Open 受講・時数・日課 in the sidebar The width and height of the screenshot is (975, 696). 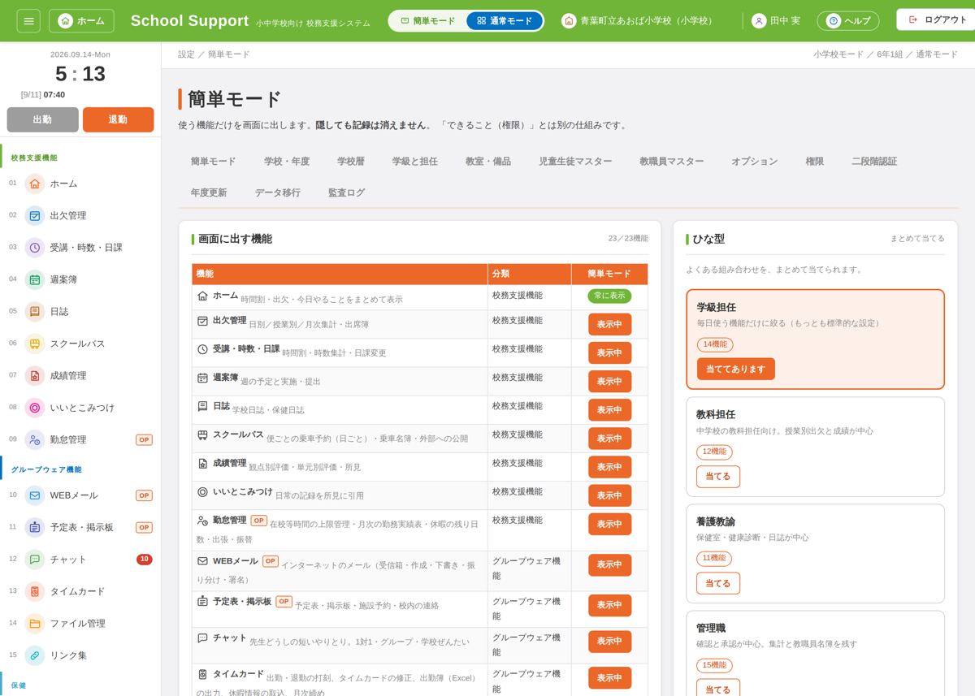pyautogui.click(x=80, y=248)
